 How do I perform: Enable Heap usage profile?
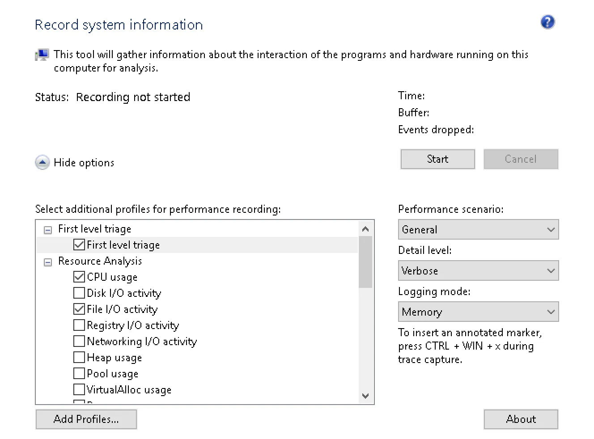click(79, 357)
